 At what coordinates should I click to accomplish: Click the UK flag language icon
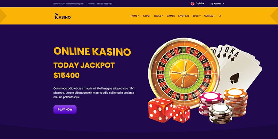[193, 3]
